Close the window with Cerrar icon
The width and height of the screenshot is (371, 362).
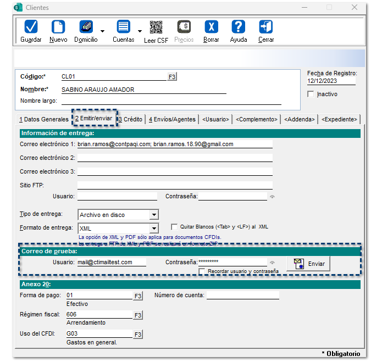(266, 27)
